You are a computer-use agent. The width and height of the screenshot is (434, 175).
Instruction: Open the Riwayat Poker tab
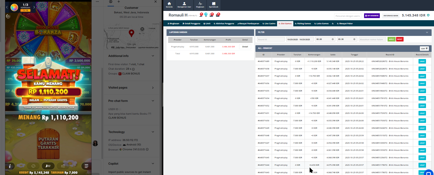pyautogui.click(x=345, y=23)
